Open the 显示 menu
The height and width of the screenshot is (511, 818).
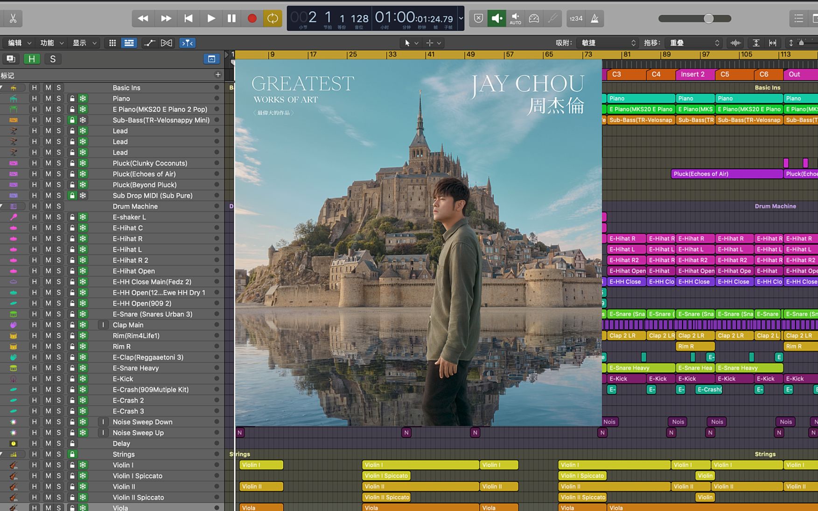coord(84,43)
